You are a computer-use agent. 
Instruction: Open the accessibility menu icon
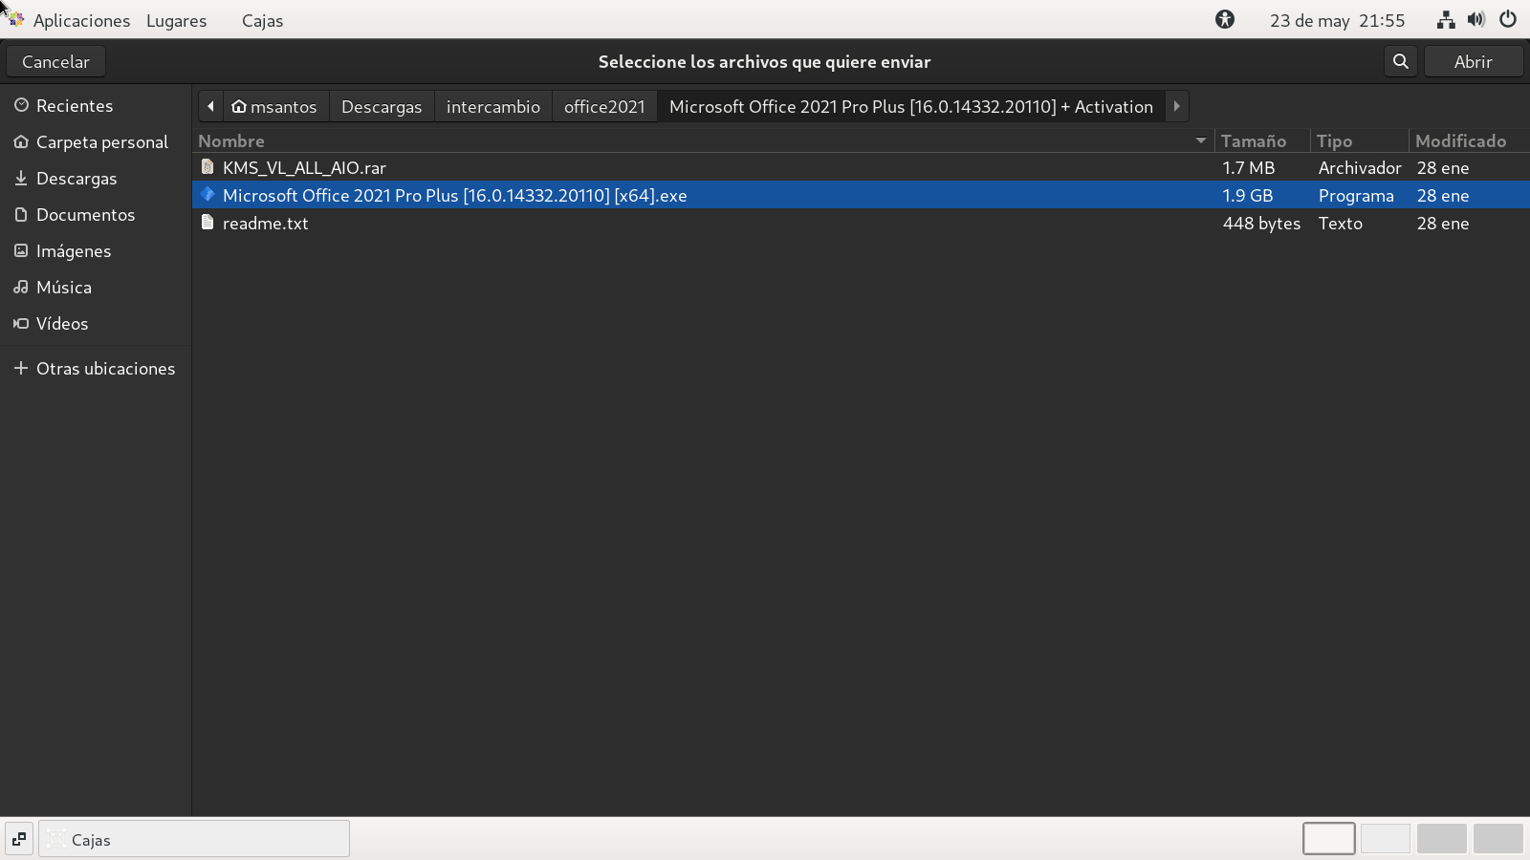pos(1225,19)
